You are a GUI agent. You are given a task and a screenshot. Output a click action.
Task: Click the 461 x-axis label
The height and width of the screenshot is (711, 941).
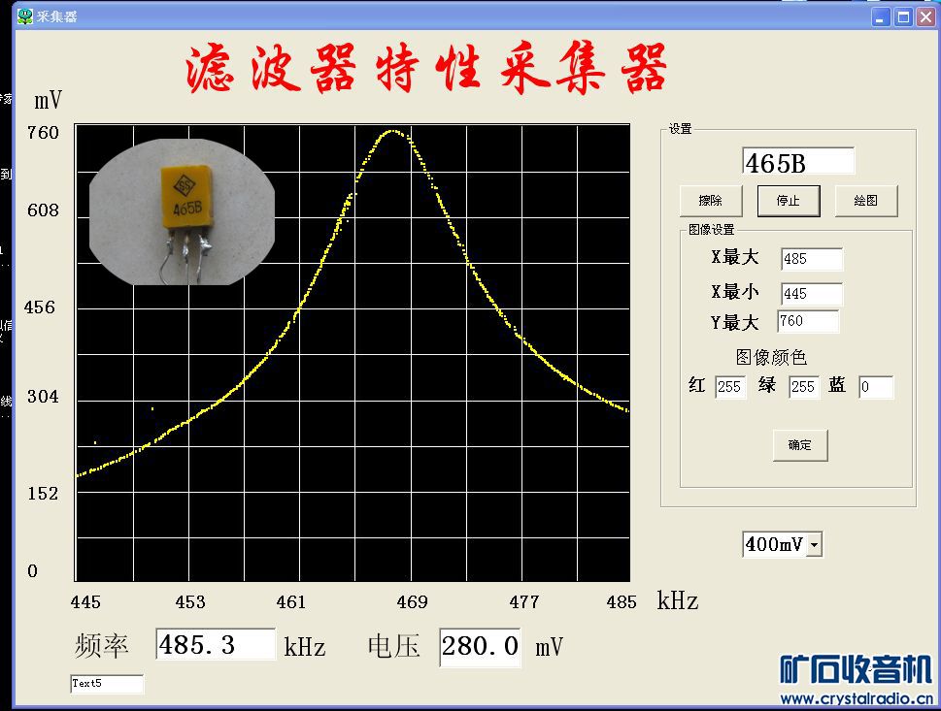coord(291,602)
